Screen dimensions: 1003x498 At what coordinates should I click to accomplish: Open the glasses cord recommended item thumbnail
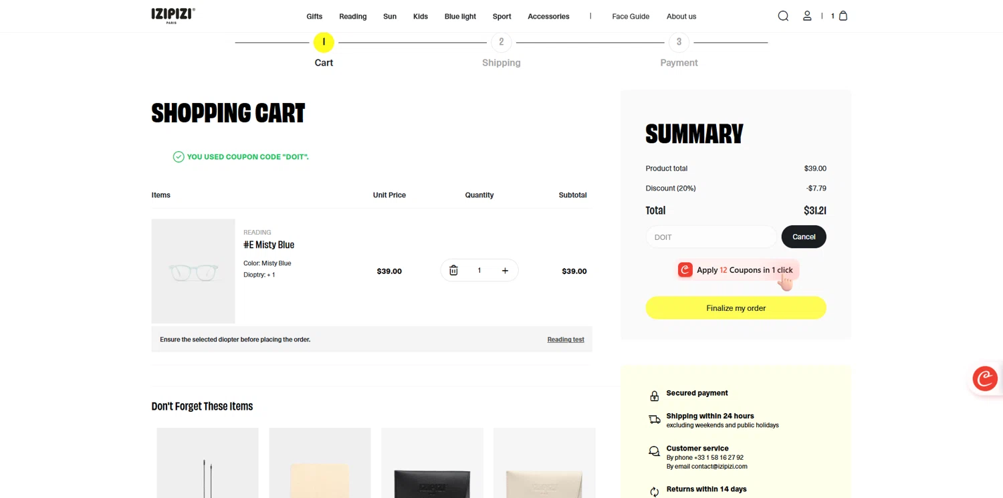pyautogui.click(x=207, y=463)
